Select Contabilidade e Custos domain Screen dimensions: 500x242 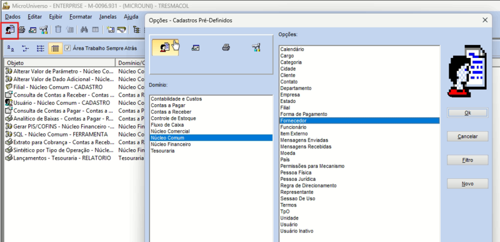(211, 99)
